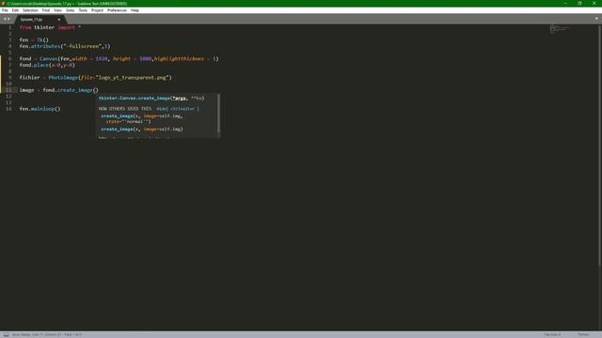Image resolution: width=602 pixels, height=338 pixels.
Task: Open the View menu
Action: (57, 10)
